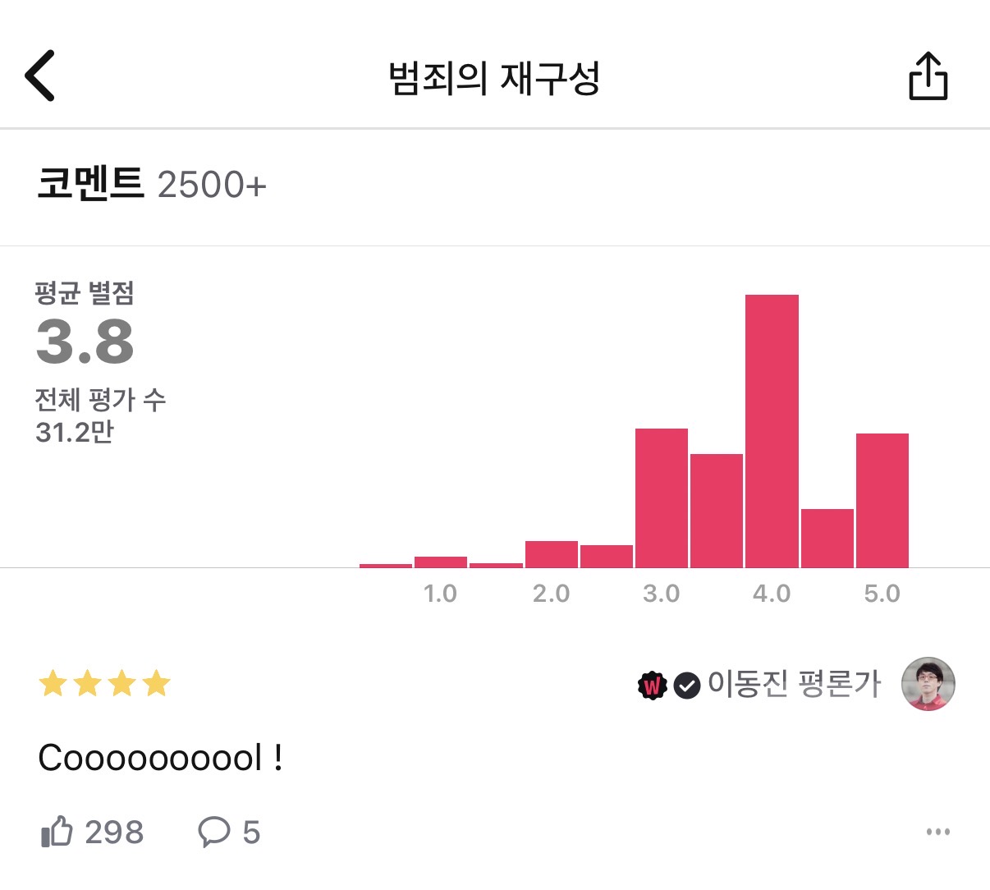This screenshot has width=990, height=890.
Task: Open the Coooooooool ! review text
Action: click(x=161, y=758)
